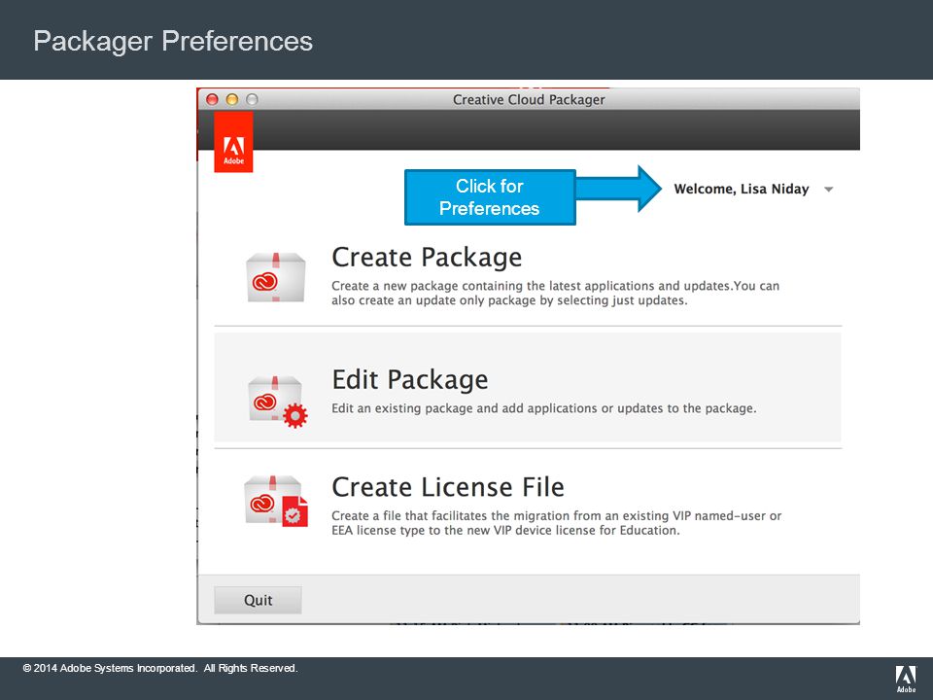The image size is (933, 700).
Task: Click the 2014 Adobe Systems copyright text
Action: 160,668
